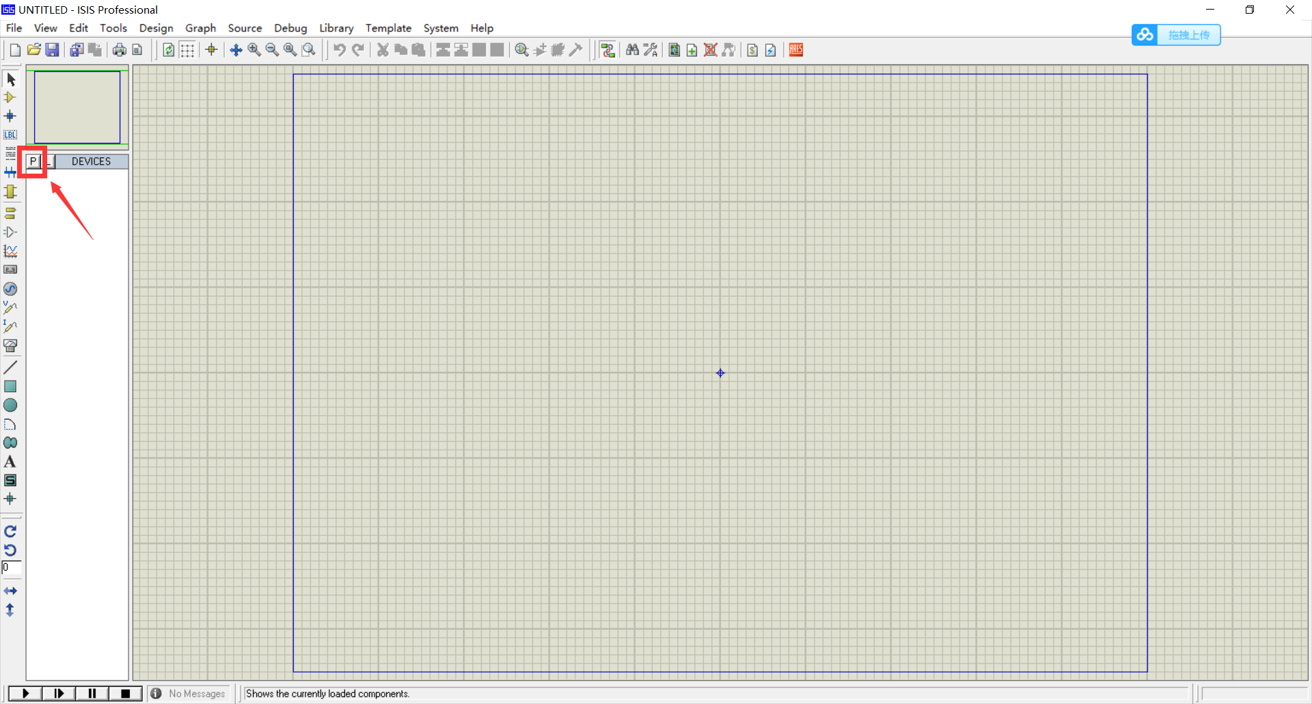Open the Library menu
This screenshot has height=704, width=1312.
click(x=336, y=28)
